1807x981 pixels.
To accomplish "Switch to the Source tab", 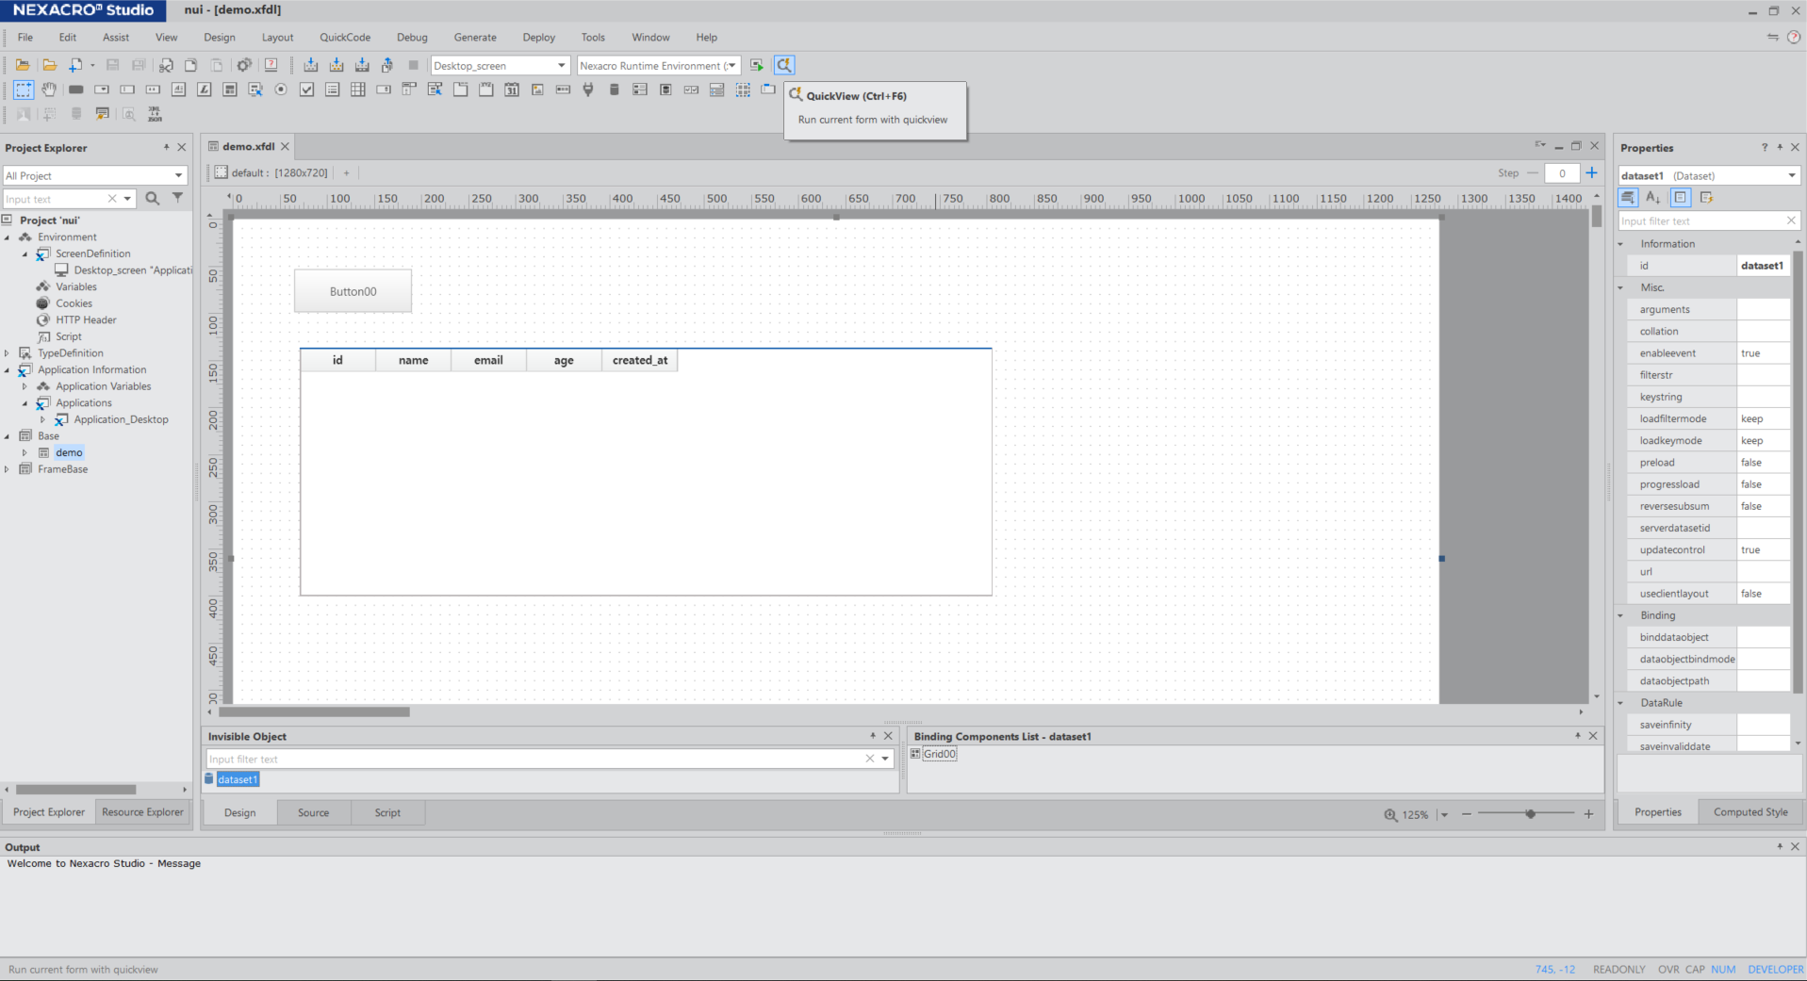I will tap(313, 812).
